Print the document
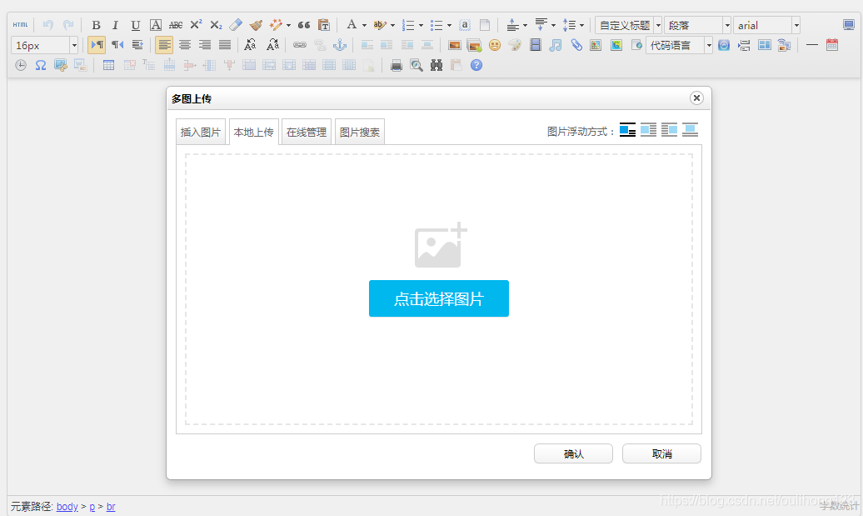Viewport: 863px width, 516px height. pos(397,66)
